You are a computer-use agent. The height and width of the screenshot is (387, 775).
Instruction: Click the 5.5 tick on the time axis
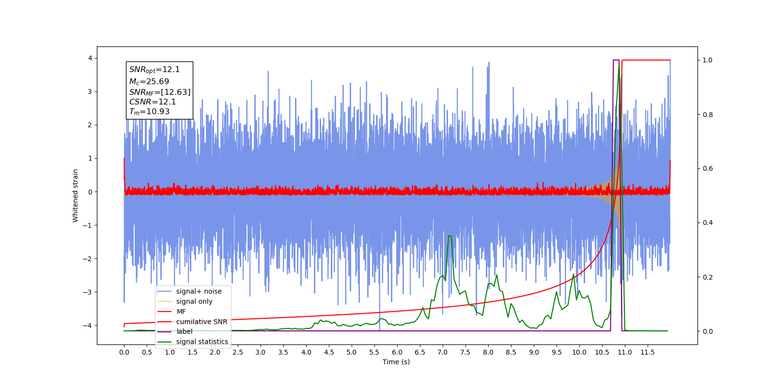374,352
